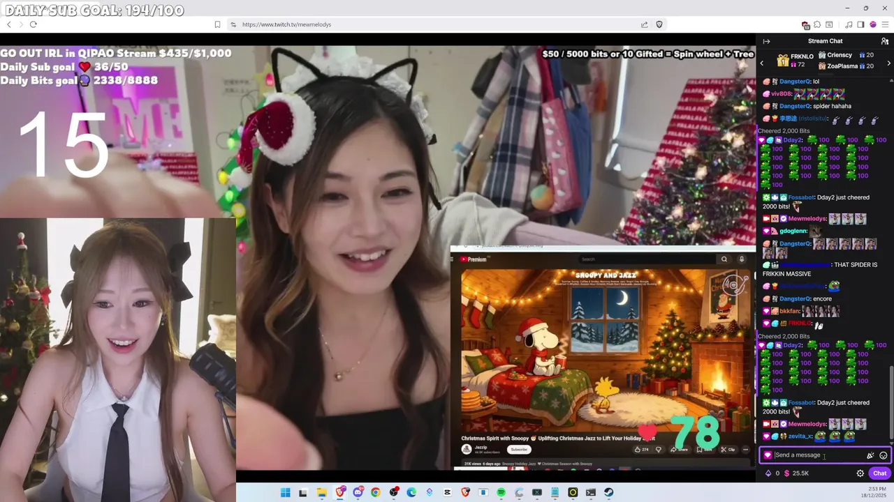Click the purple Chat send button
894x502 pixels.
tap(879, 473)
